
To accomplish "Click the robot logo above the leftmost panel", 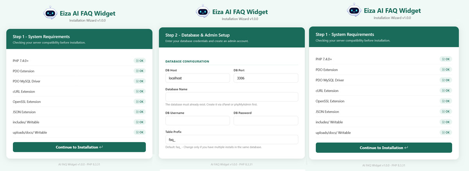I will (50, 13).
